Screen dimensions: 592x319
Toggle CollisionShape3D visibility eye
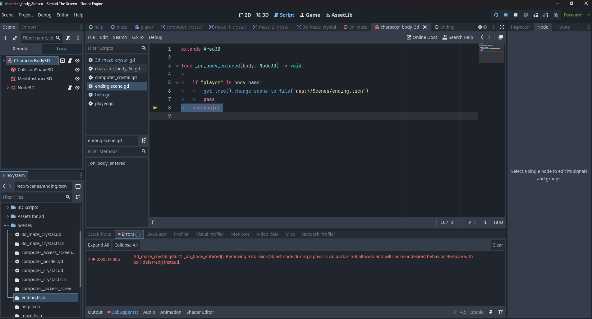tap(77, 70)
